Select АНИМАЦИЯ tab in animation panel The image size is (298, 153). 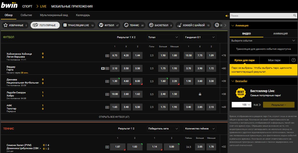(x=280, y=33)
